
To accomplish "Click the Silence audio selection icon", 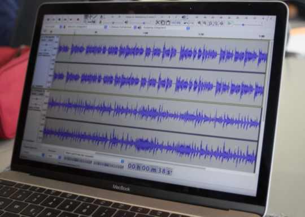I will [x=178, y=23].
